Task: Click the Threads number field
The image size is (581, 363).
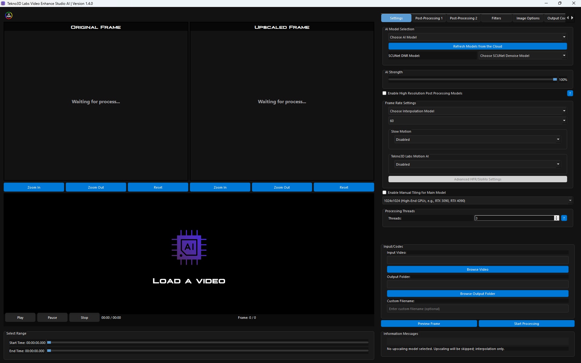Action: pyautogui.click(x=514, y=218)
